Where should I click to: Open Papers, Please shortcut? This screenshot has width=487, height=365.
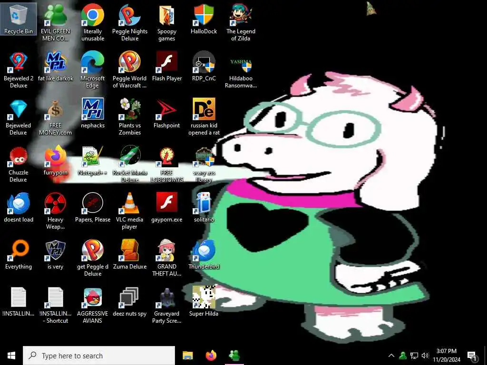click(93, 207)
